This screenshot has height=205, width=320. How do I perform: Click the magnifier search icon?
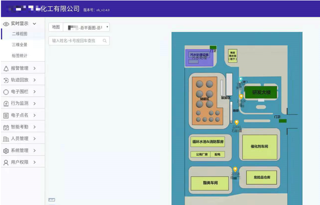tap(105, 41)
